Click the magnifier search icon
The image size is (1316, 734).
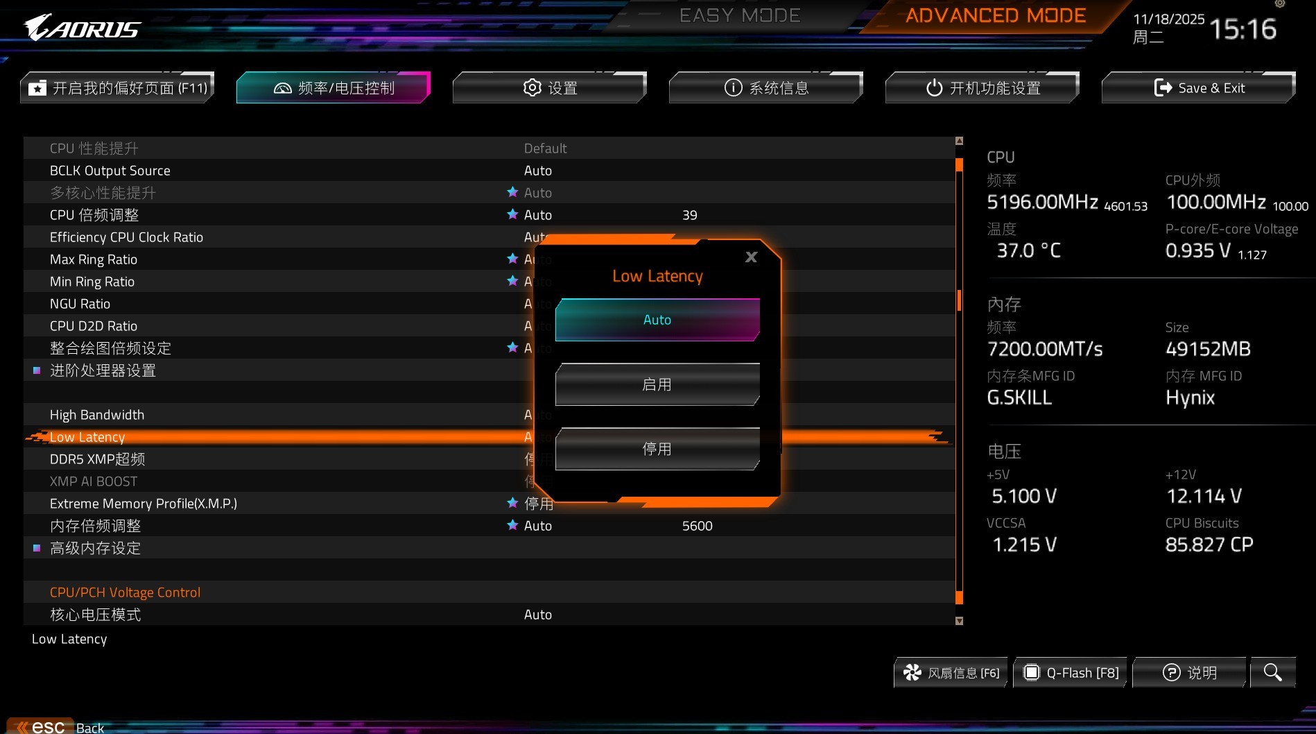click(x=1272, y=672)
